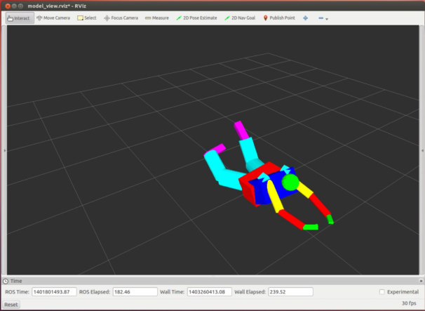The image size is (425, 311).
Task: Activate the Interact tool
Action: point(20,18)
